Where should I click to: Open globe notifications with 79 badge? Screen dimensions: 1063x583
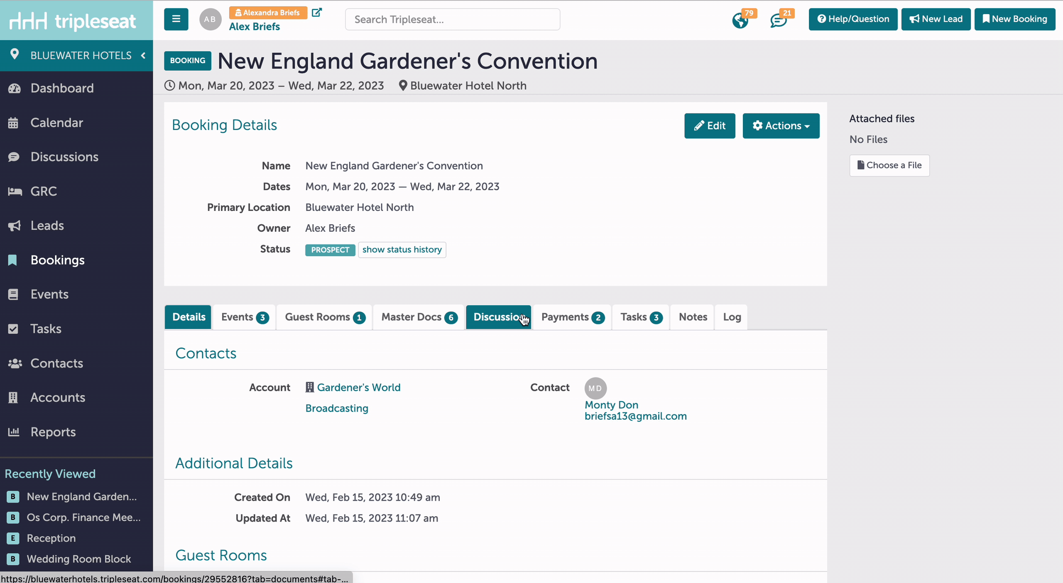pos(740,20)
